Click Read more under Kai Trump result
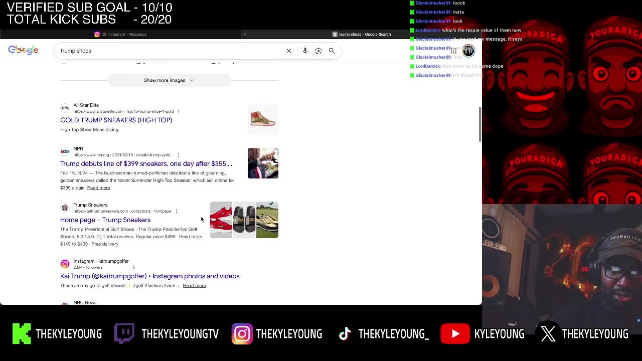The height and width of the screenshot is (361, 642). (194, 285)
